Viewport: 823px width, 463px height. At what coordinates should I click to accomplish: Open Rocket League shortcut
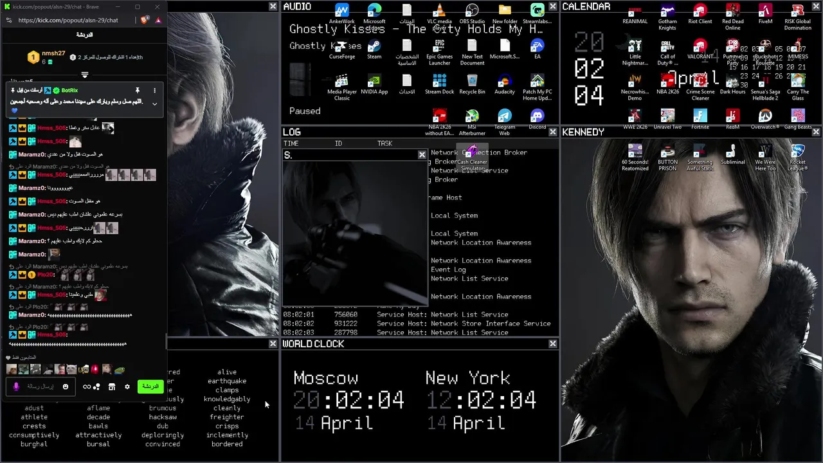coord(798,158)
